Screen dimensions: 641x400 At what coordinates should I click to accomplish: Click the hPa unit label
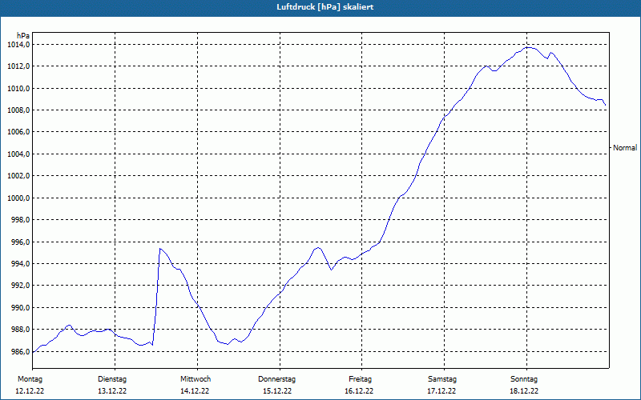pyautogui.click(x=23, y=36)
